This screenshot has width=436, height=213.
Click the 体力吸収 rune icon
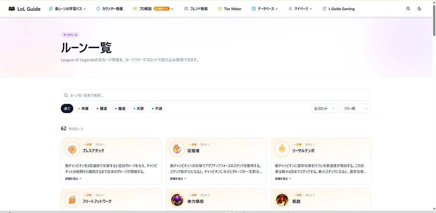click(x=177, y=200)
